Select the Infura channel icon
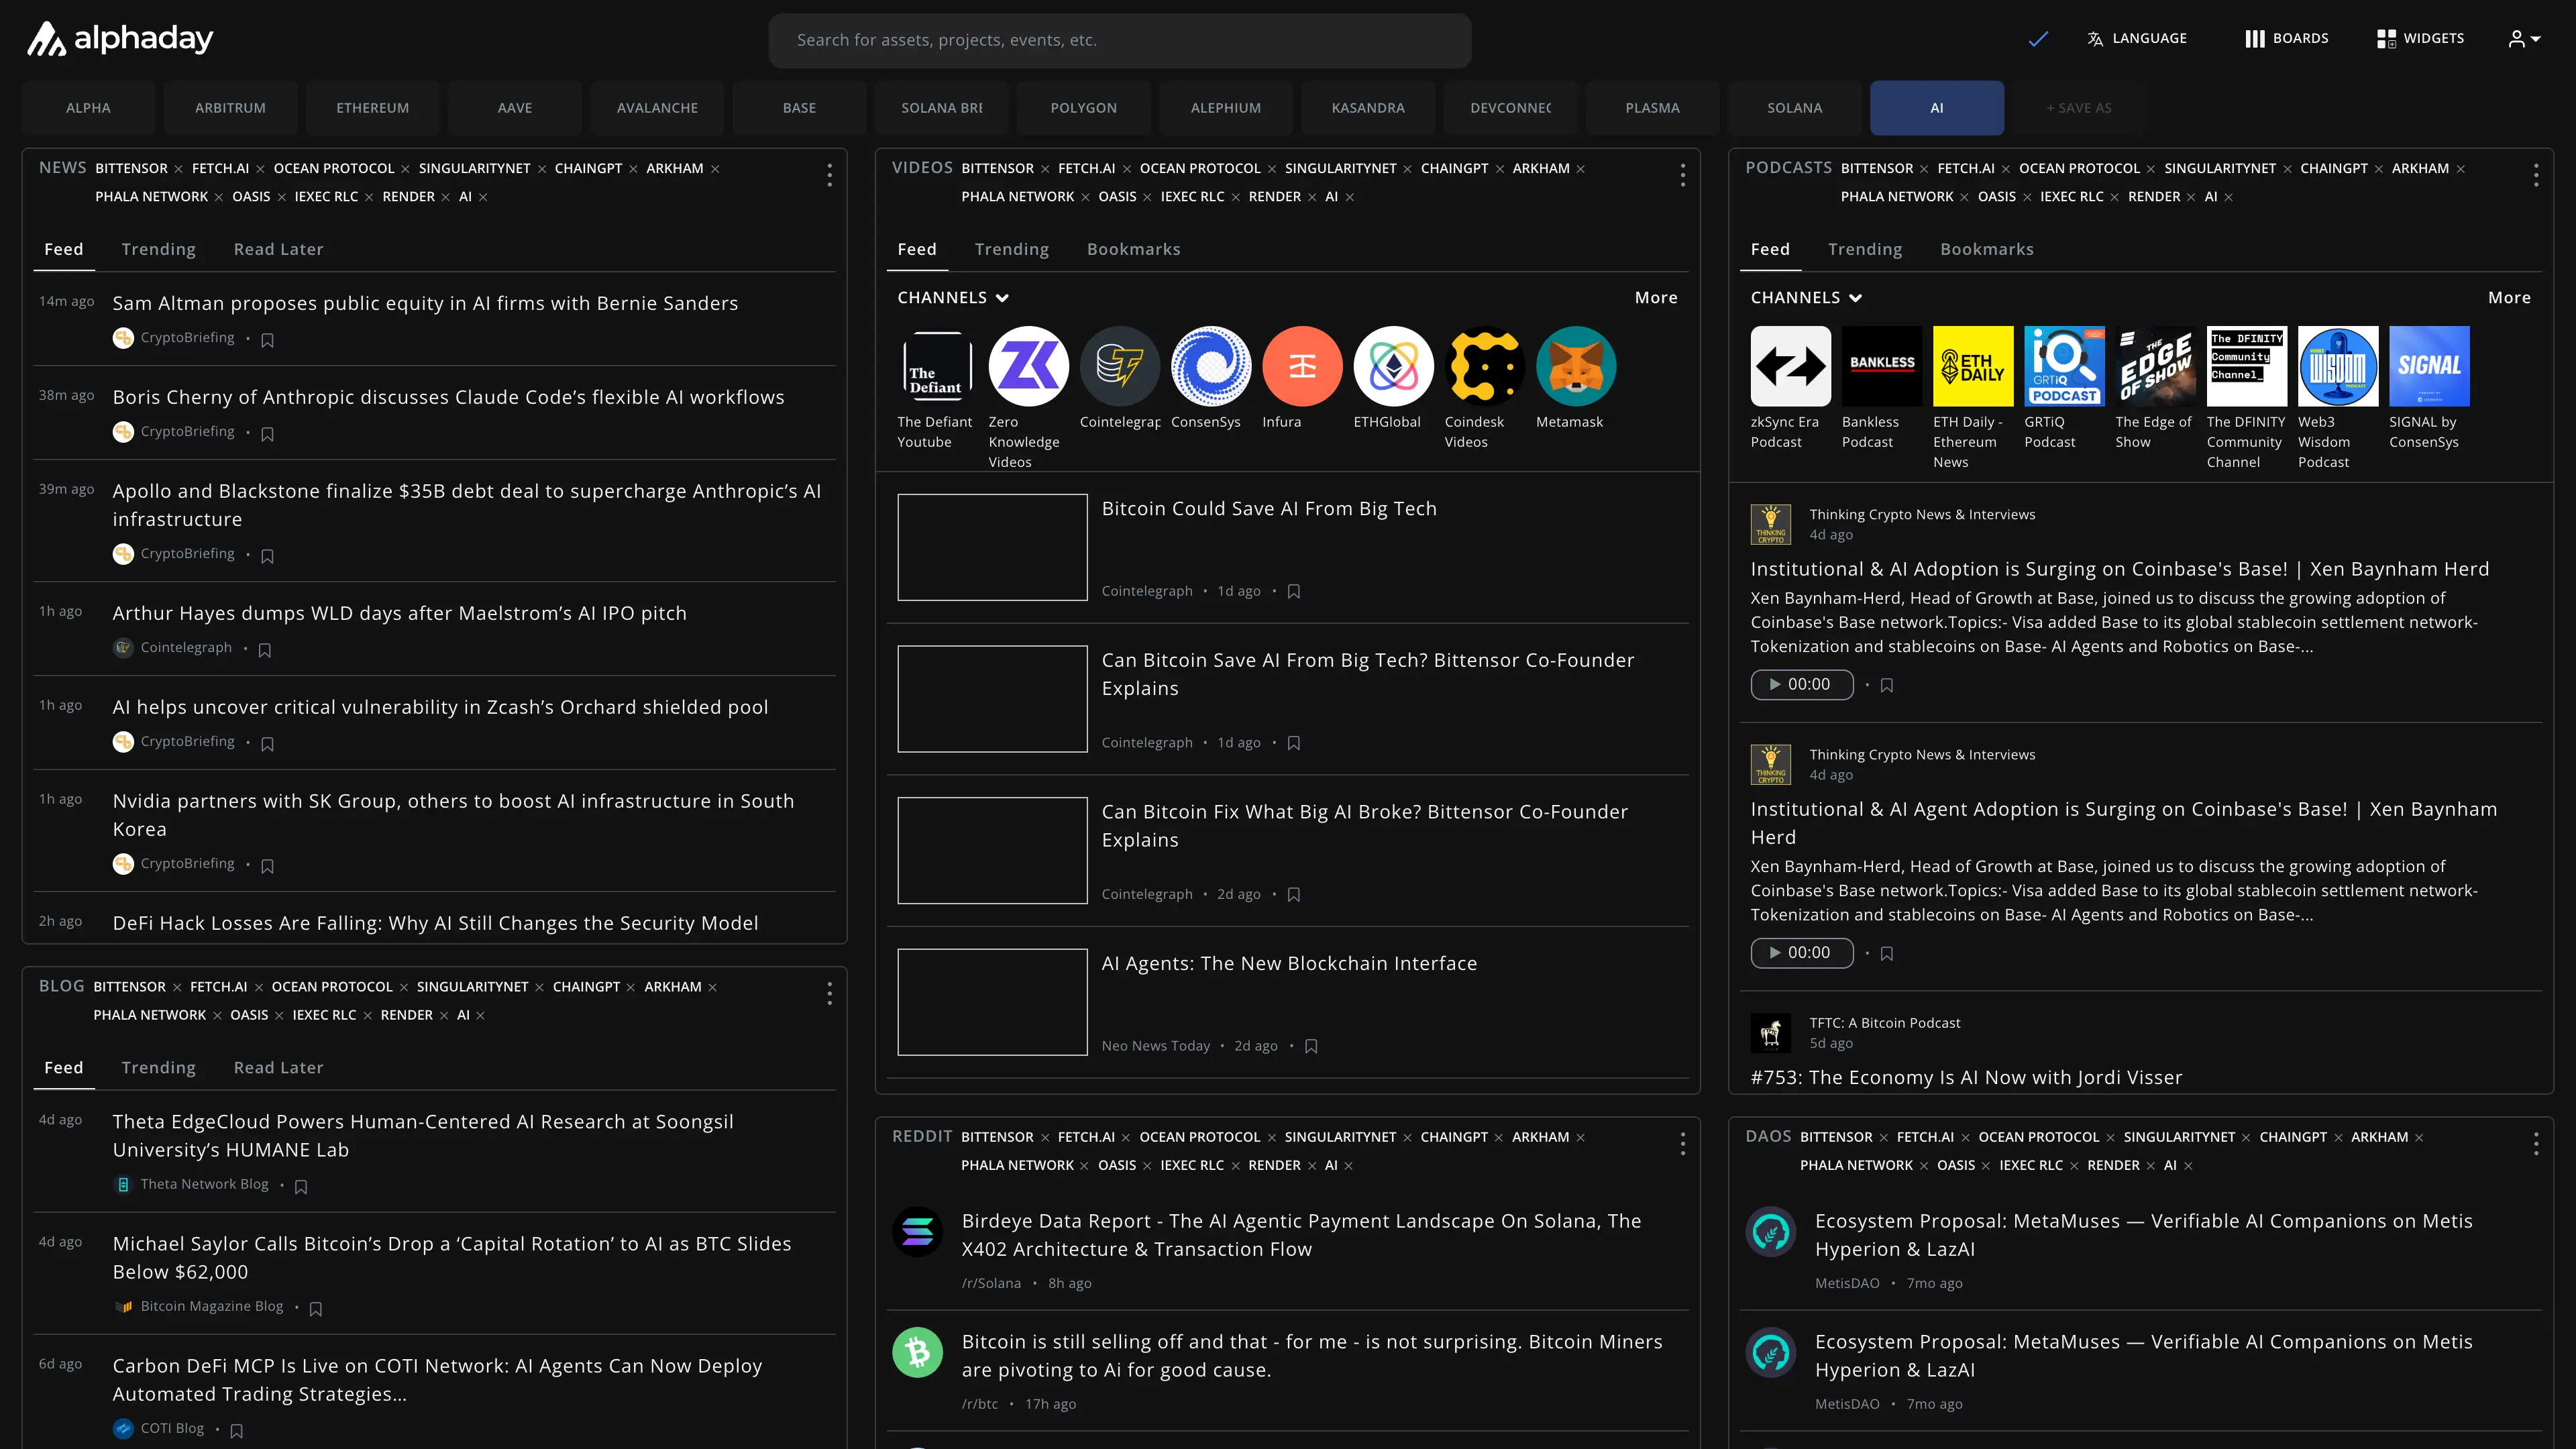This screenshot has height=1449, width=2576. click(1302, 366)
